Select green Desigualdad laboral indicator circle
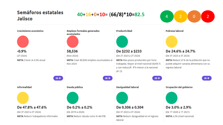Viewport: 223px width, 125px height. pos(122,98)
